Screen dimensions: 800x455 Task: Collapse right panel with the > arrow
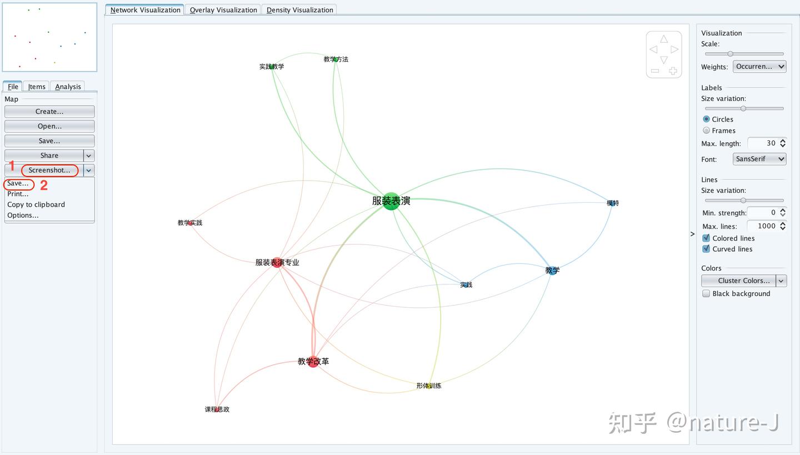[x=692, y=234]
